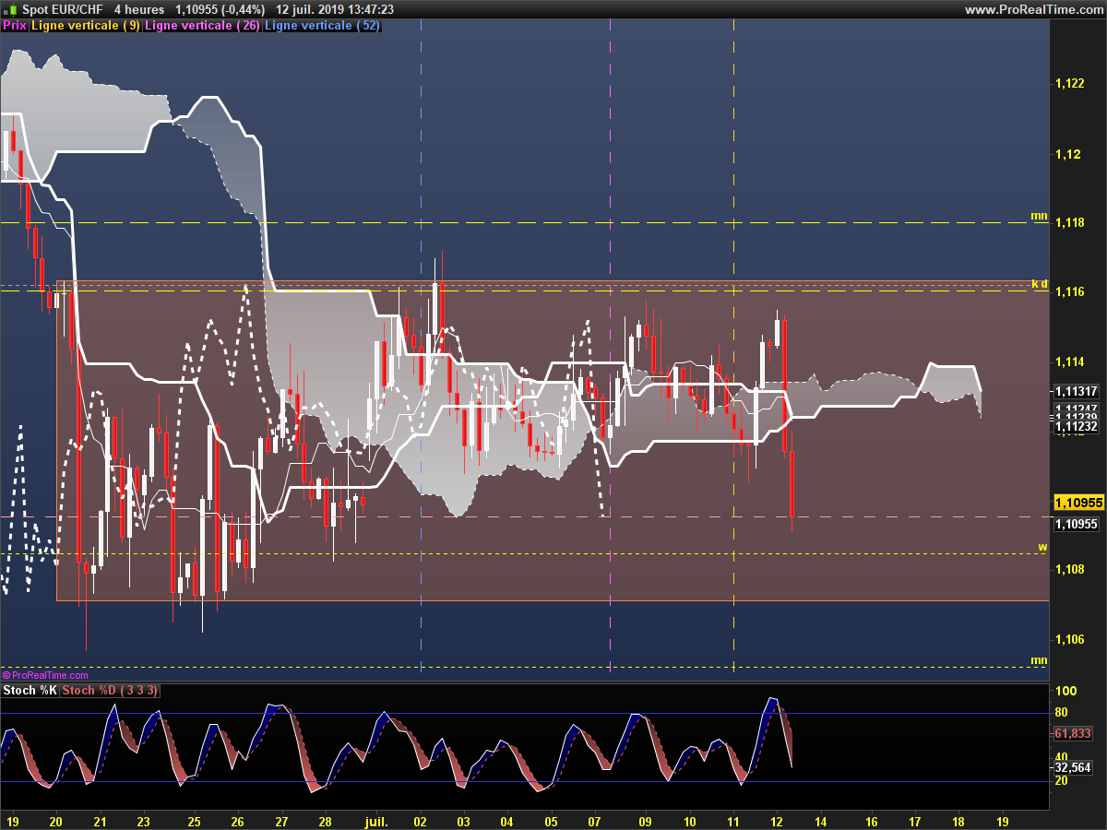1107x830 pixels.
Task: Click the yellow 'w' level marker
Action: click(x=1043, y=547)
